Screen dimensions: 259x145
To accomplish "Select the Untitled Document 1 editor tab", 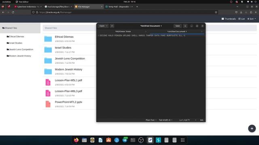I will pyautogui.click(x=177, y=31).
